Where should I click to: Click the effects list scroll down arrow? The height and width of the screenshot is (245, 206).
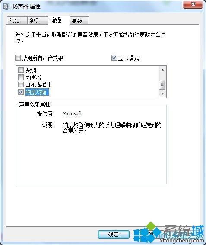[162, 94]
